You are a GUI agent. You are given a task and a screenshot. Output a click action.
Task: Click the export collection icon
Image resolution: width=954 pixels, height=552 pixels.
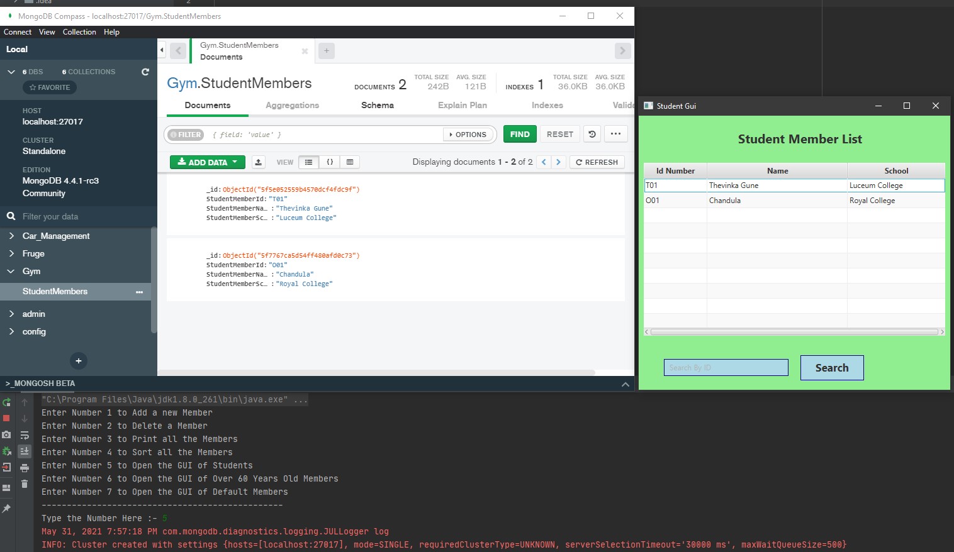click(x=258, y=162)
